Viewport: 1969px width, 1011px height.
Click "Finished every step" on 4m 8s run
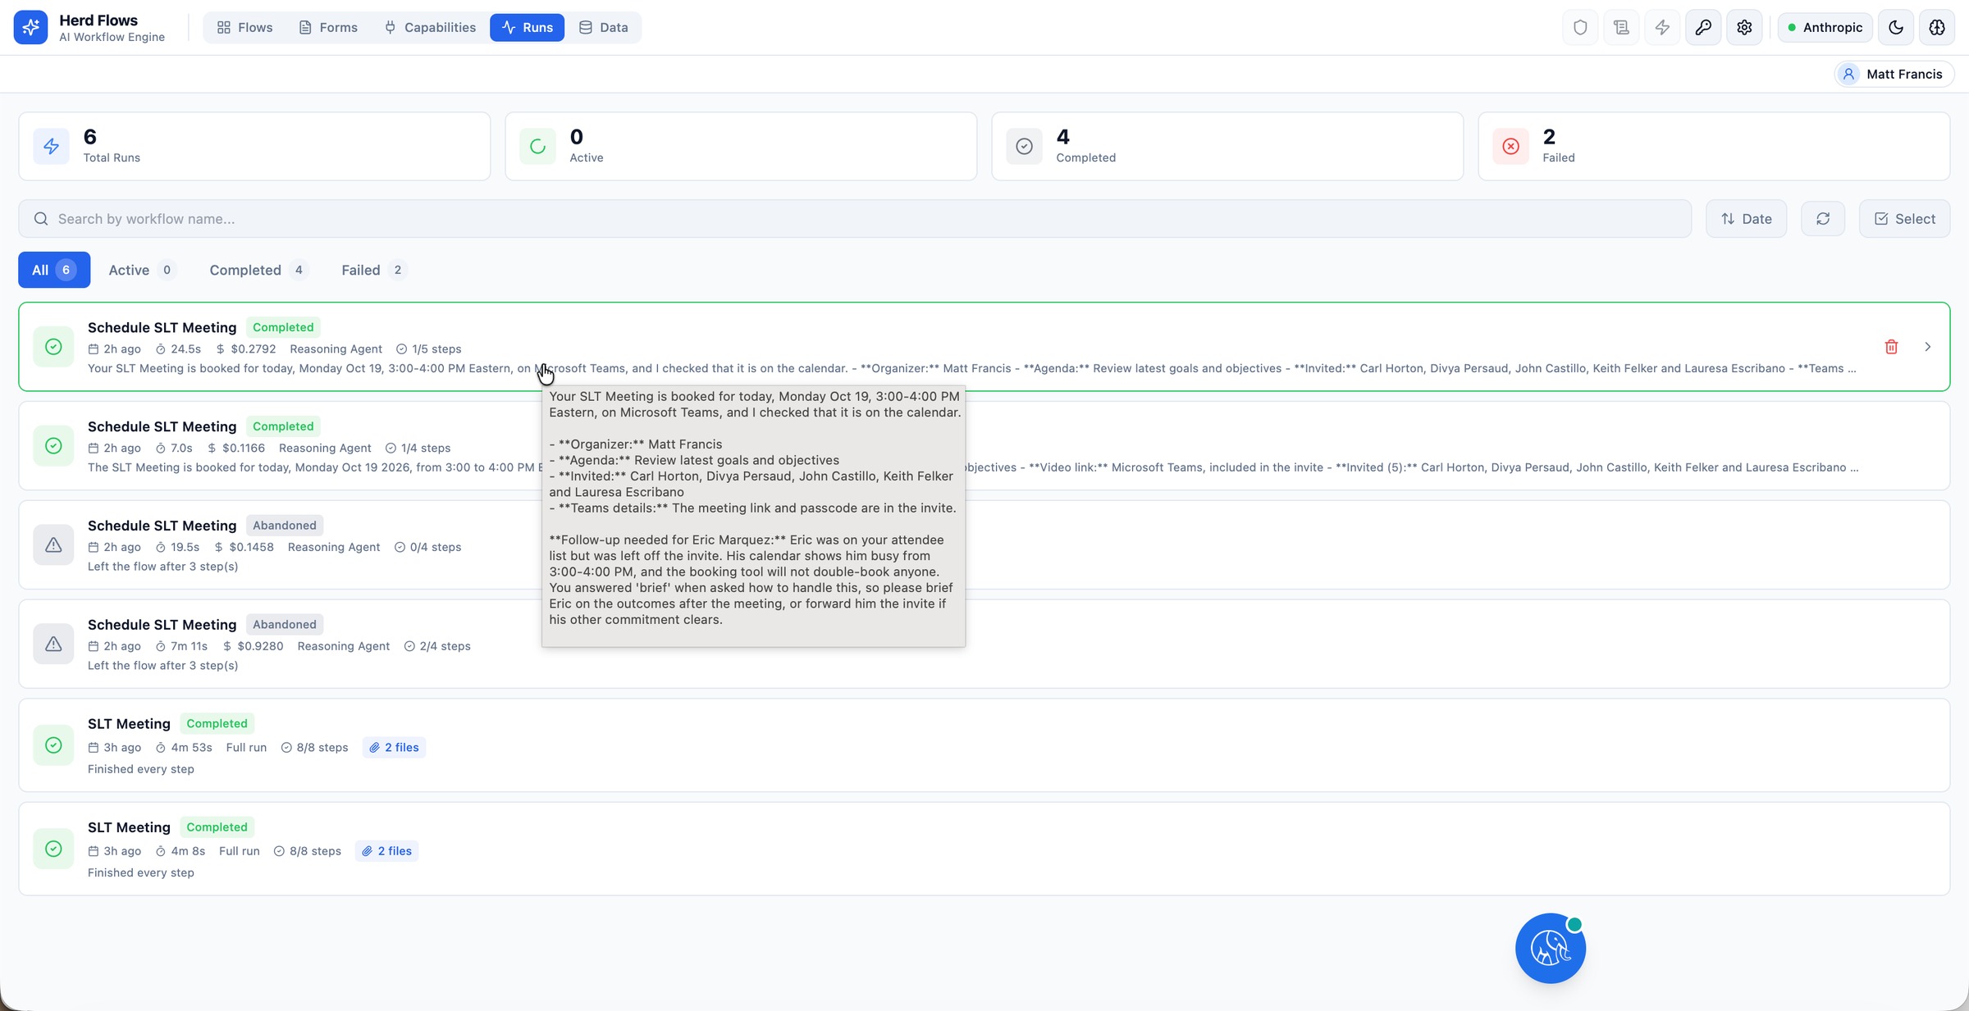[x=141, y=872]
